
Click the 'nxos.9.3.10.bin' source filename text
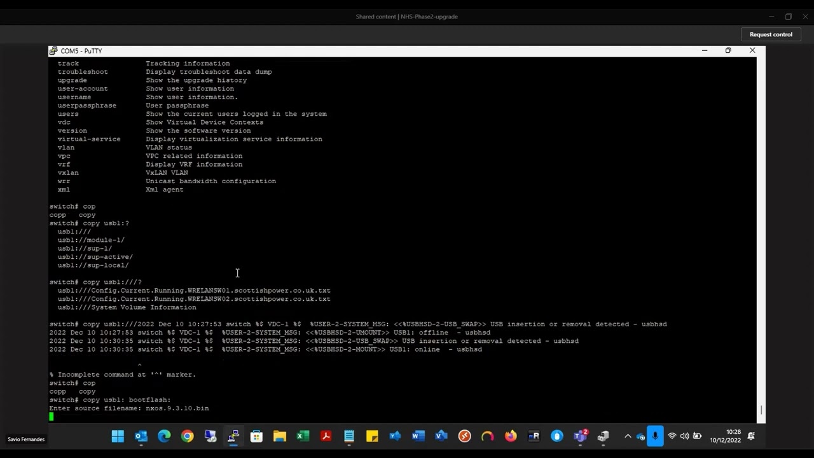(x=177, y=408)
